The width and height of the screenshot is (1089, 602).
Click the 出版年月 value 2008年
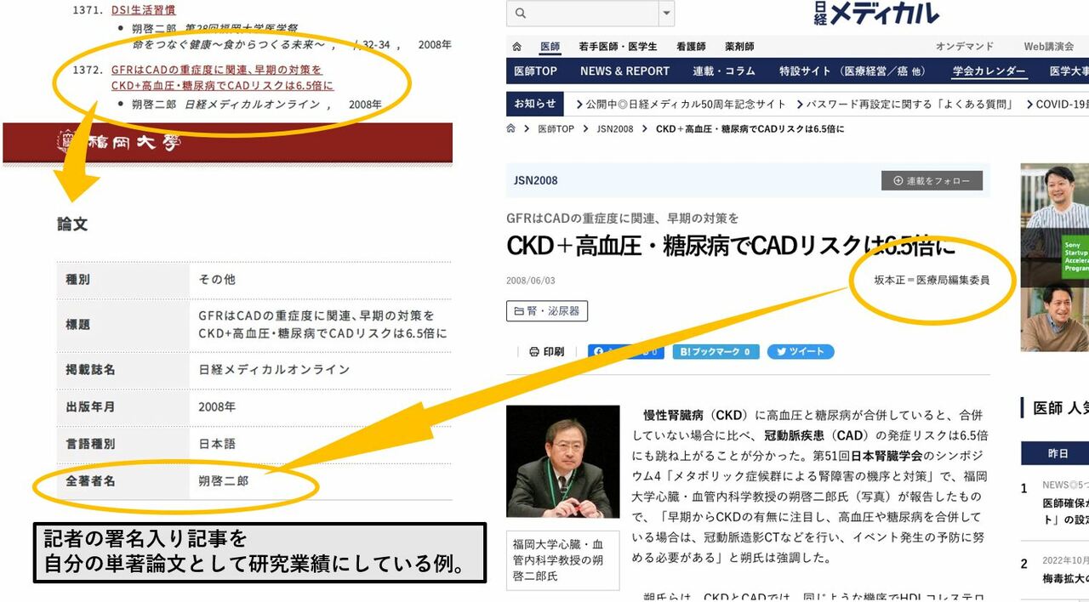click(217, 406)
